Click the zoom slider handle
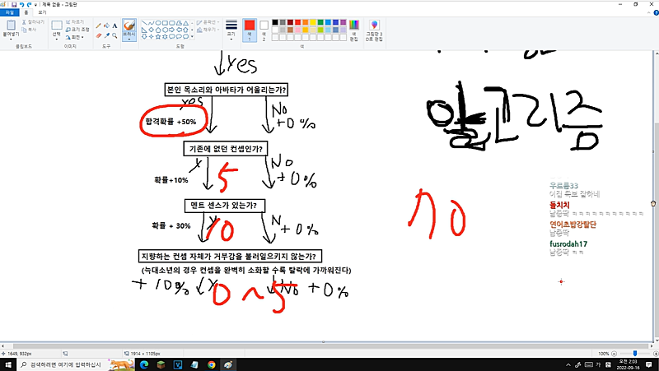Viewport: 659px width, 371px height. coord(634,354)
